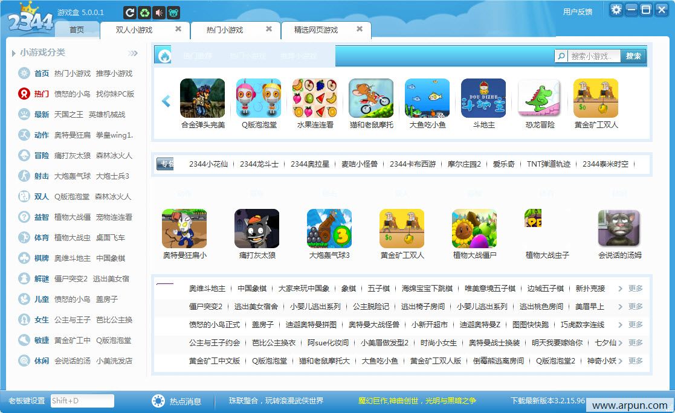Expand 更多 on the 奥维斗地主 row
675x413 pixels.
click(635, 288)
